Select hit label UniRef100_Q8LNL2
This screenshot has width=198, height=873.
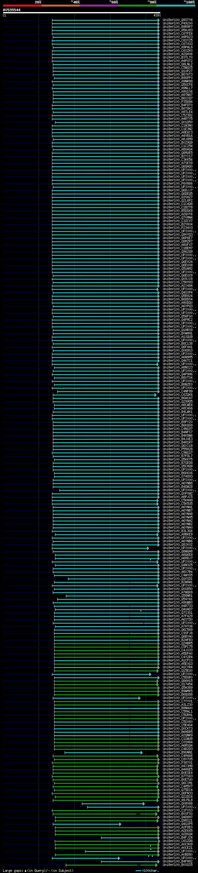(178, 64)
